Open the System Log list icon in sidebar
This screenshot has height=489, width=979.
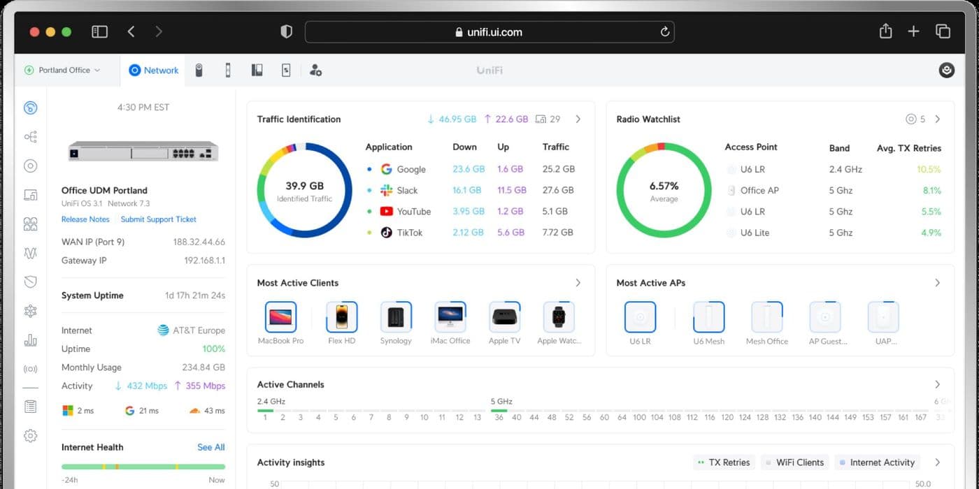tap(30, 406)
